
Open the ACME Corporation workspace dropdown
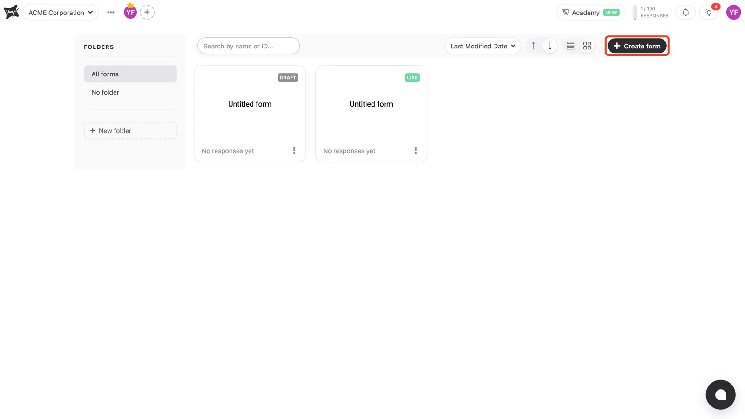pyautogui.click(x=61, y=13)
